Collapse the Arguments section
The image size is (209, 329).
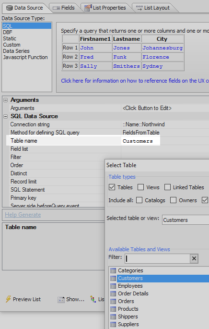pos(6,100)
